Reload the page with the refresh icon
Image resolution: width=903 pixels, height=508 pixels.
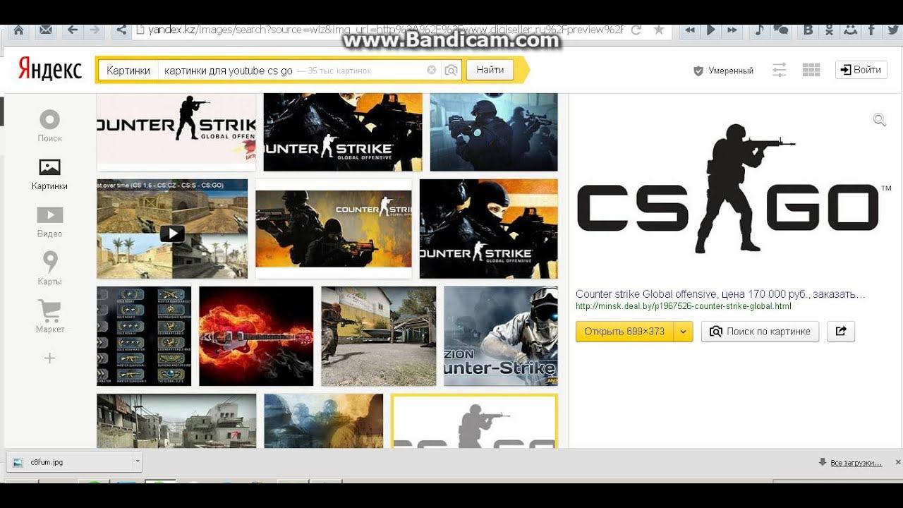[636, 30]
